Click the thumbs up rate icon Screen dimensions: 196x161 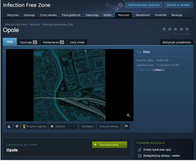click(x=9, y=126)
